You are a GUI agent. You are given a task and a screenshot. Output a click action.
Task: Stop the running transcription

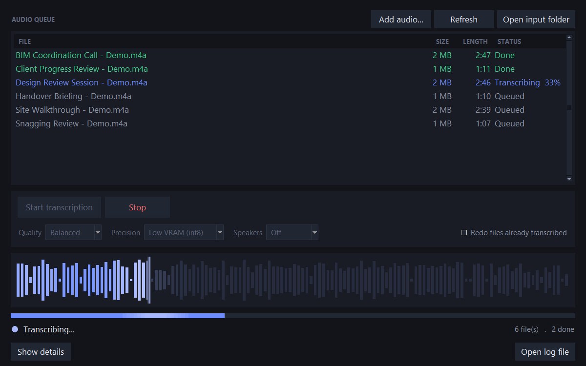click(x=137, y=207)
